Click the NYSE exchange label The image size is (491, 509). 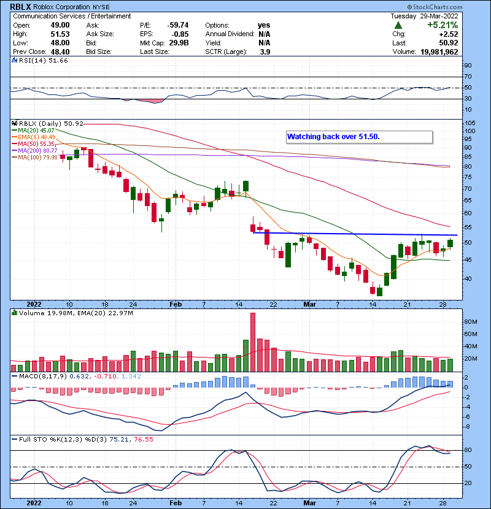(101, 7)
